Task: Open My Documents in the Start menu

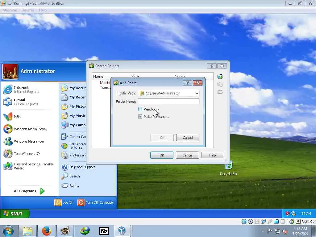Action: click(73, 88)
